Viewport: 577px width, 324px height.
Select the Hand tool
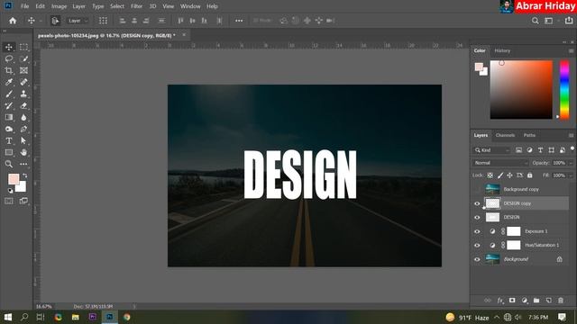23,152
